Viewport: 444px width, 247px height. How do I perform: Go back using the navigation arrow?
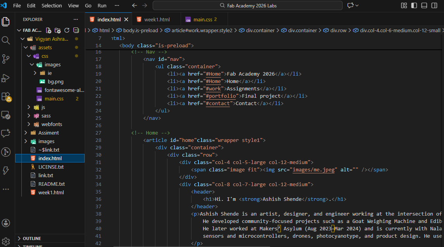pos(134,5)
